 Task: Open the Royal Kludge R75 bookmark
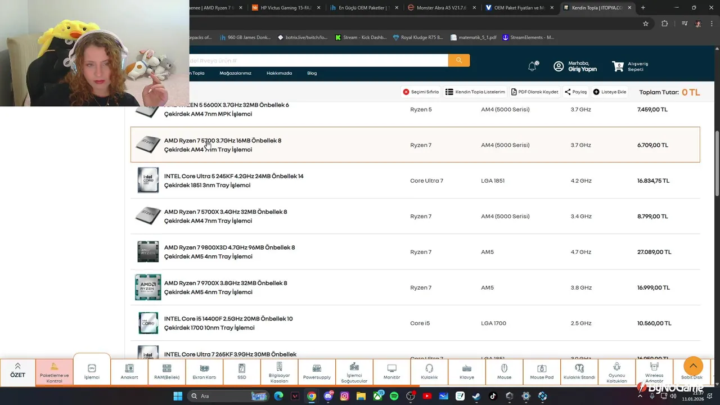pos(418,37)
